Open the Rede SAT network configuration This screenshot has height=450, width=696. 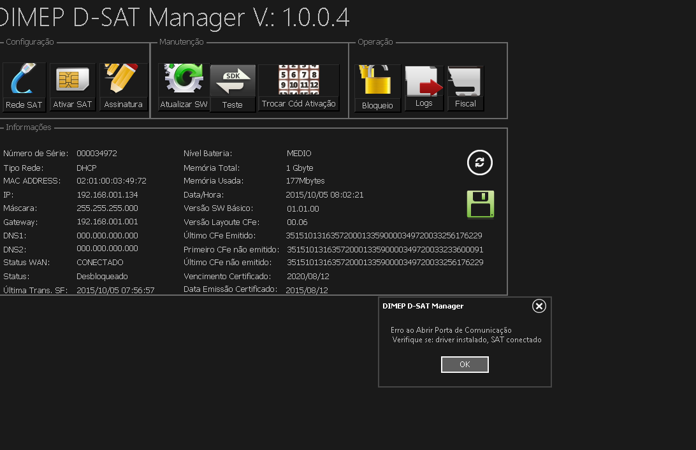(x=24, y=87)
